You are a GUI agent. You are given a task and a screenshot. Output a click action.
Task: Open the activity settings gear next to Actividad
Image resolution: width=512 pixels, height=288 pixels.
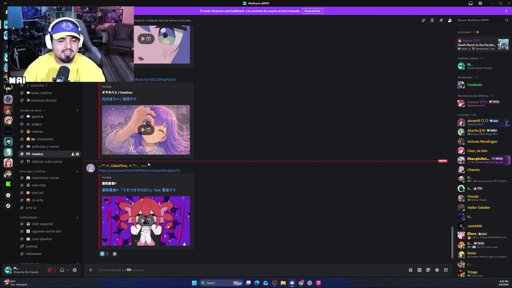(477, 32)
